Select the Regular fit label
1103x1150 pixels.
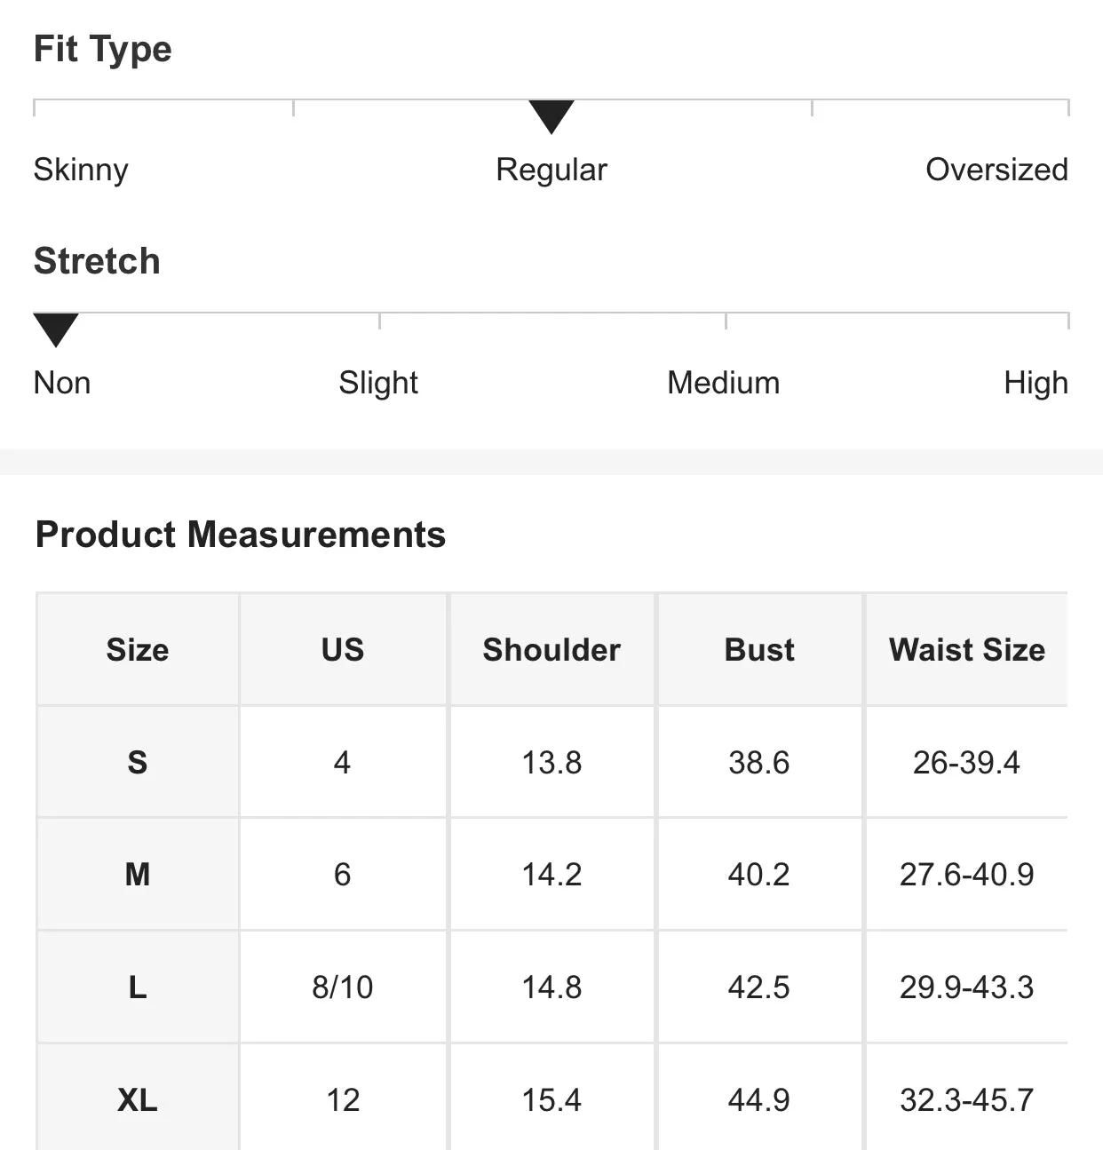pyautogui.click(x=551, y=171)
